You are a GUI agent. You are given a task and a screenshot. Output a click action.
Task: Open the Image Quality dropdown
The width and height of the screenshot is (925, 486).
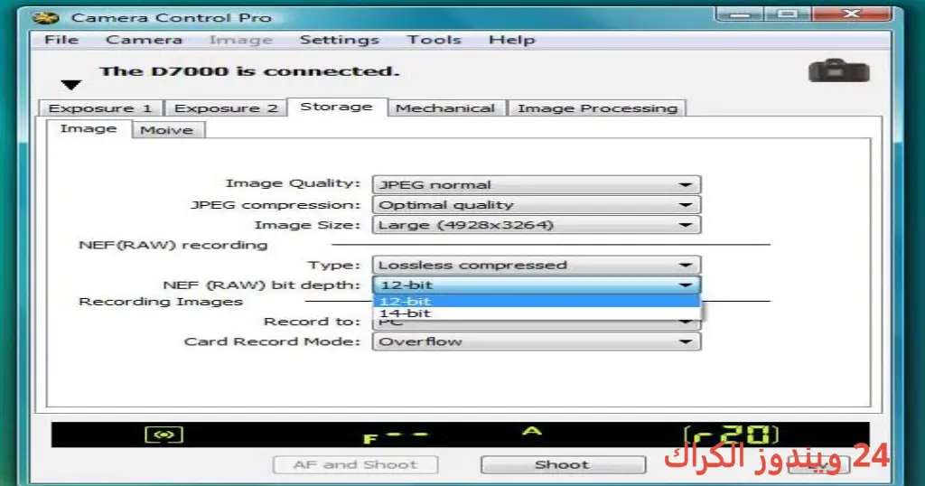pyautogui.click(x=537, y=184)
